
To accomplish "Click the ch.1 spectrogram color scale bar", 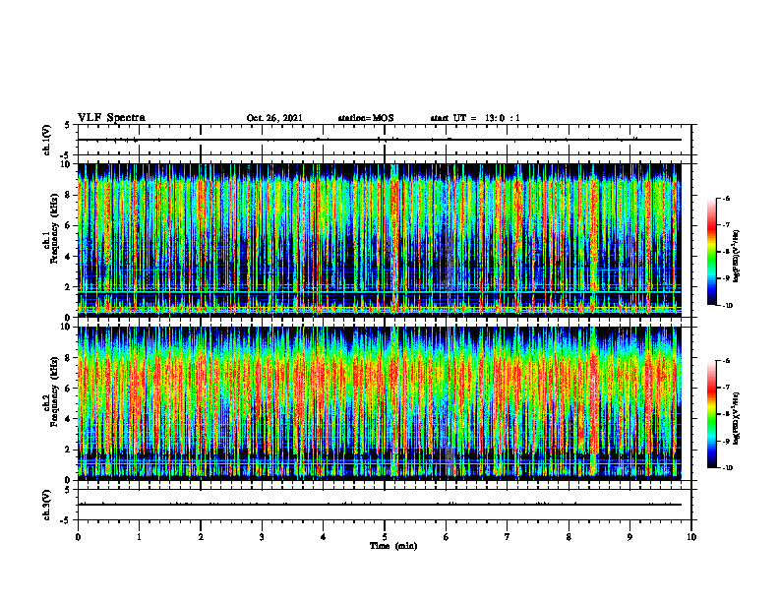I will [711, 252].
